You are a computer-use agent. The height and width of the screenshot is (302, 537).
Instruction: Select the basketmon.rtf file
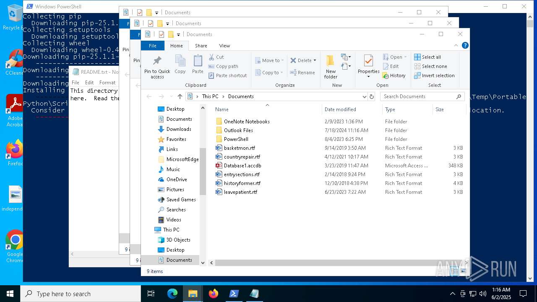tap(240, 148)
